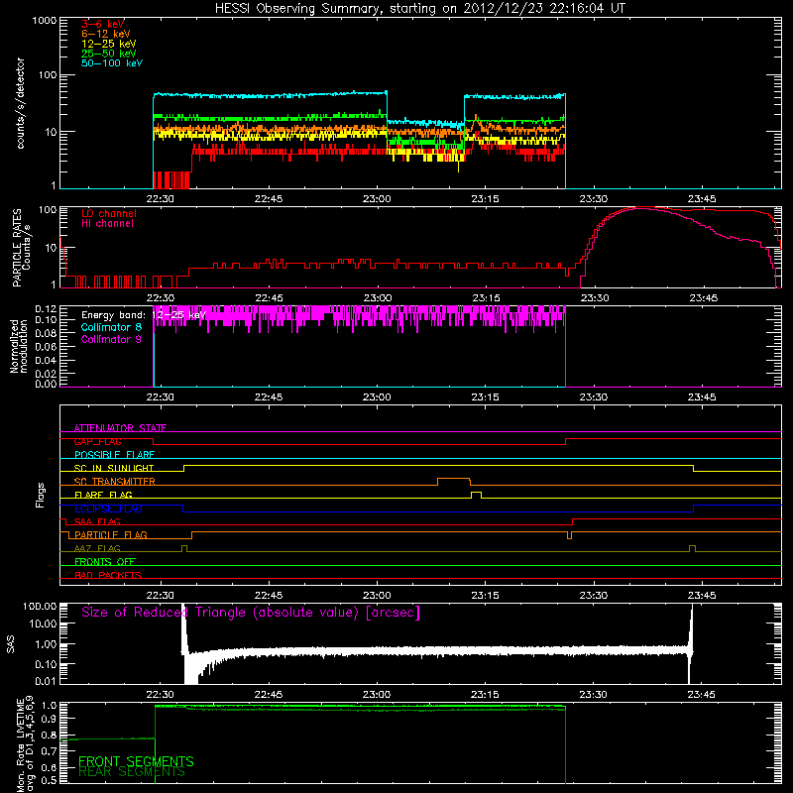The height and width of the screenshot is (793, 793).
Task: Click '0.9' on the livetime axis
Action: click(51, 718)
